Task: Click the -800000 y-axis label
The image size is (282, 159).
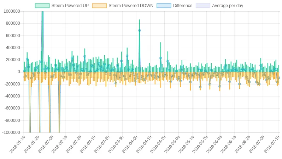Action: [12, 120]
